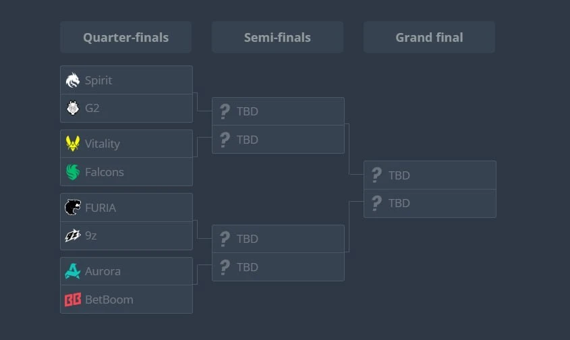
Task: Select the Semi-finals header
Action: click(x=277, y=37)
